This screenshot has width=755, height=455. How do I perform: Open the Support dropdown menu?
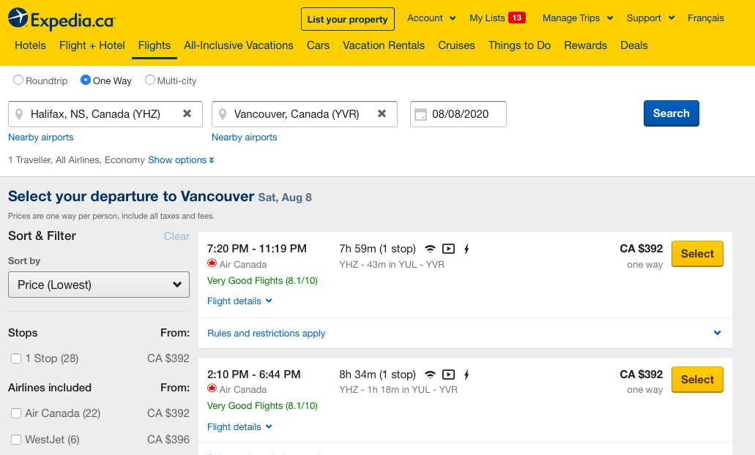pyautogui.click(x=650, y=18)
